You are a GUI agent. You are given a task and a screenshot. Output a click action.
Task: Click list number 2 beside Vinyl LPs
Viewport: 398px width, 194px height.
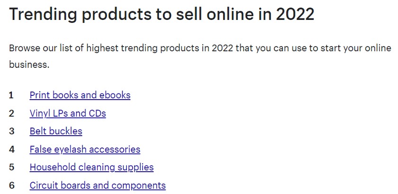(11, 113)
